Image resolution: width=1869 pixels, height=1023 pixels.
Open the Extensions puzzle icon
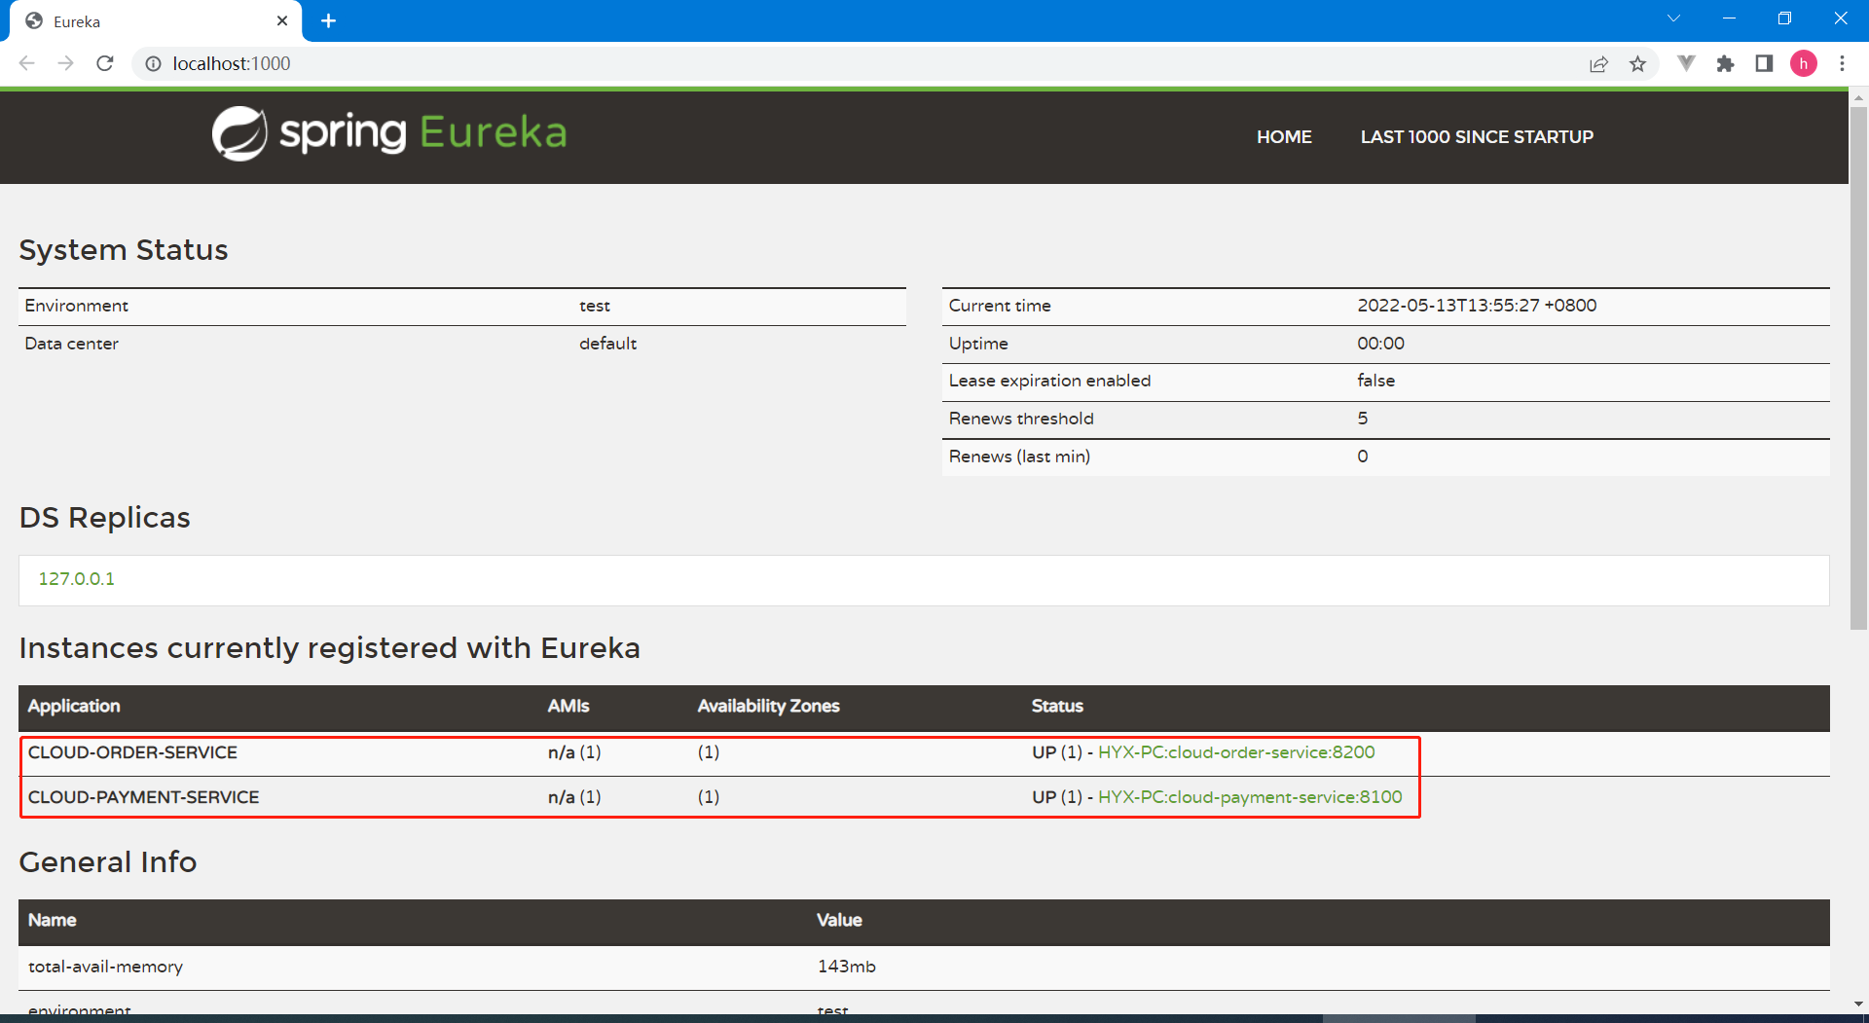[x=1725, y=63]
